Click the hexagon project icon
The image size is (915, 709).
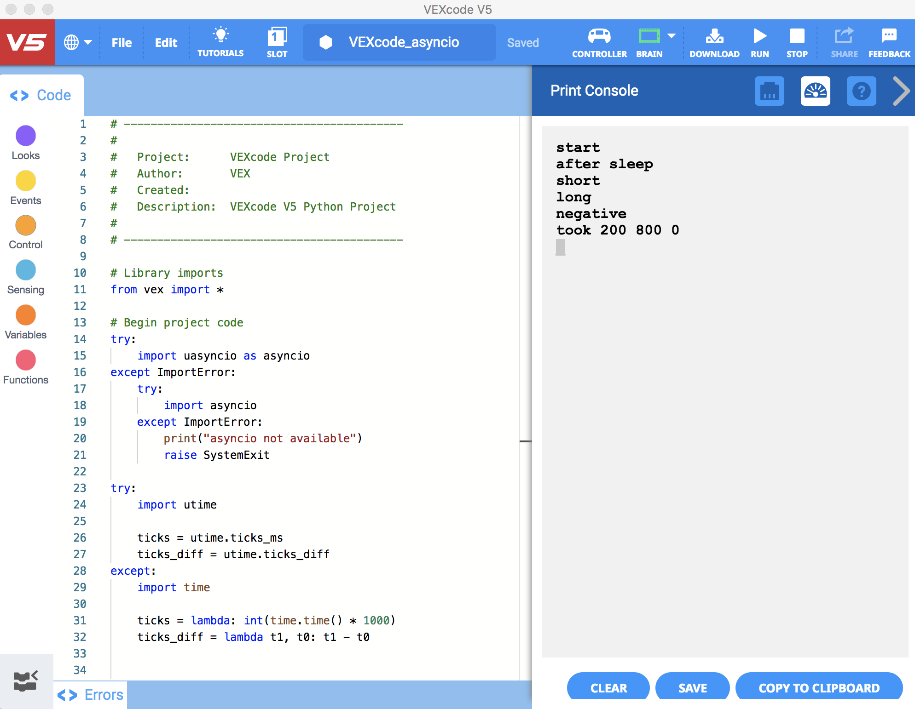pyautogui.click(x=326, y=42)
